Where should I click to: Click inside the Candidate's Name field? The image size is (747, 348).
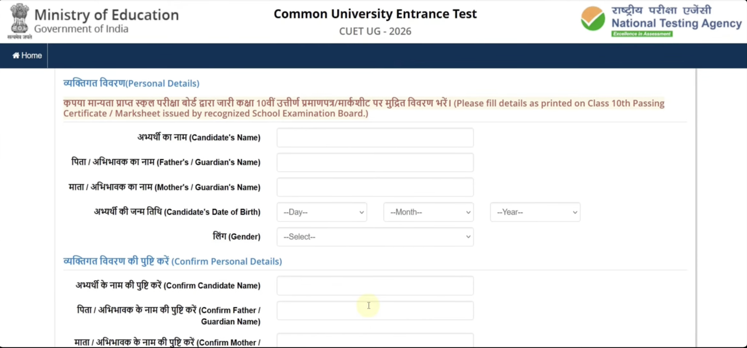(x=375, y=138)
